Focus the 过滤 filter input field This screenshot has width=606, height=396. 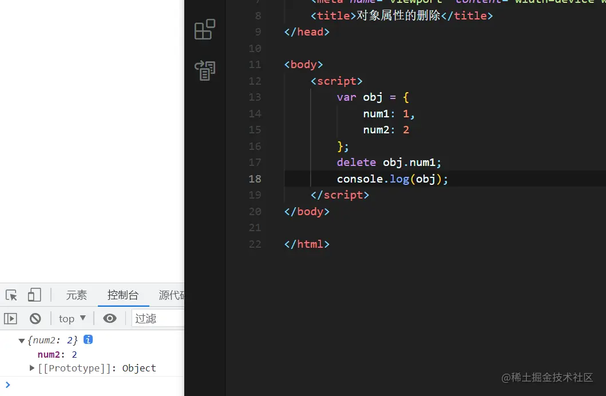click(158, 319)
